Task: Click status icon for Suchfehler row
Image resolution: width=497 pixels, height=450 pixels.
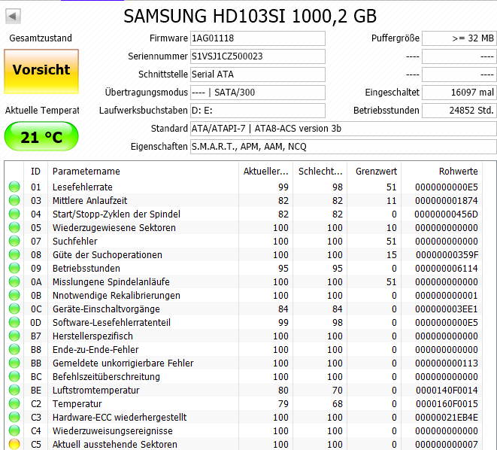Action: 14,241
